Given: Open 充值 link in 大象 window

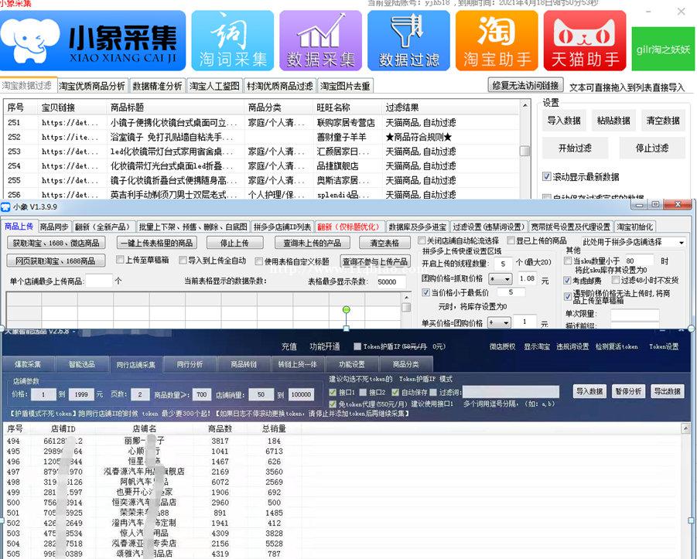Looking at the screenshot, I should click(289, 346).
